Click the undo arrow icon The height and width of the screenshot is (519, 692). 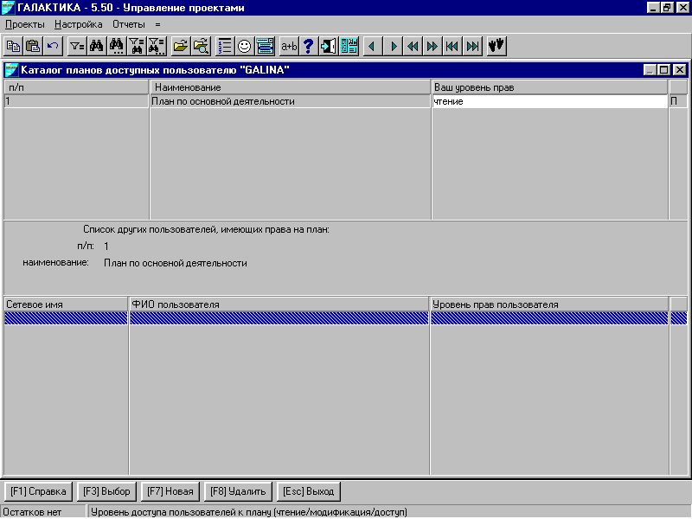53,46
